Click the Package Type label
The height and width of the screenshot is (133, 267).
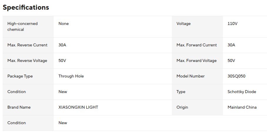(20, 76)
